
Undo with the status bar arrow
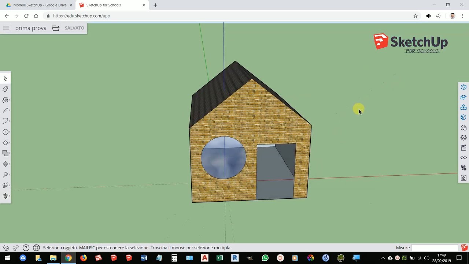coord(5,248)
